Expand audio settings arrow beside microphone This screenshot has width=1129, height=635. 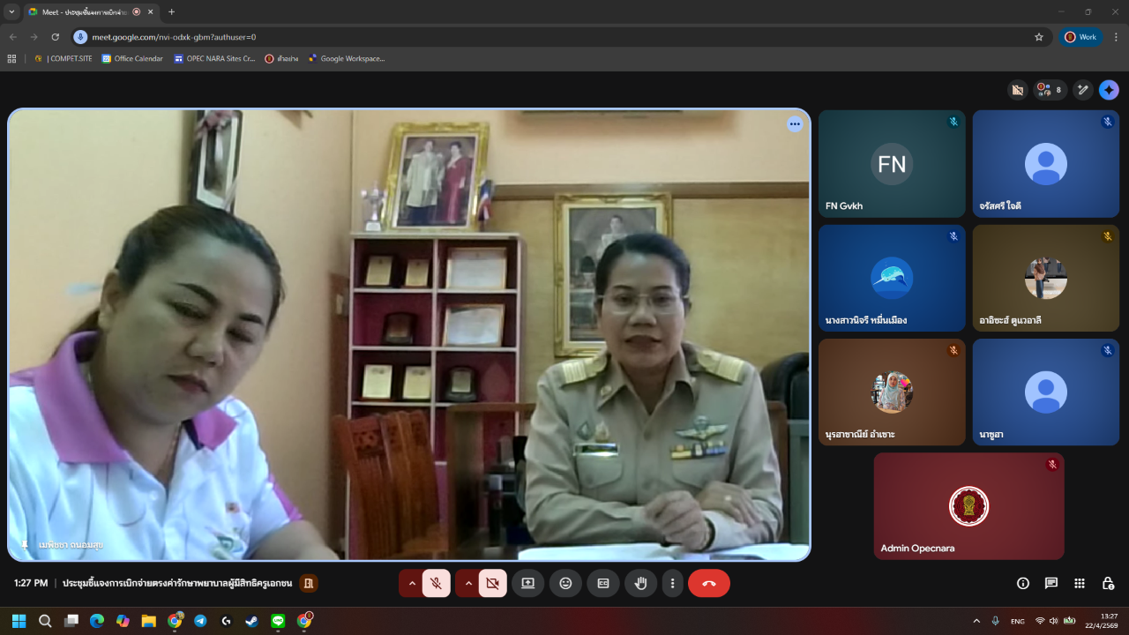pos(411,583)
